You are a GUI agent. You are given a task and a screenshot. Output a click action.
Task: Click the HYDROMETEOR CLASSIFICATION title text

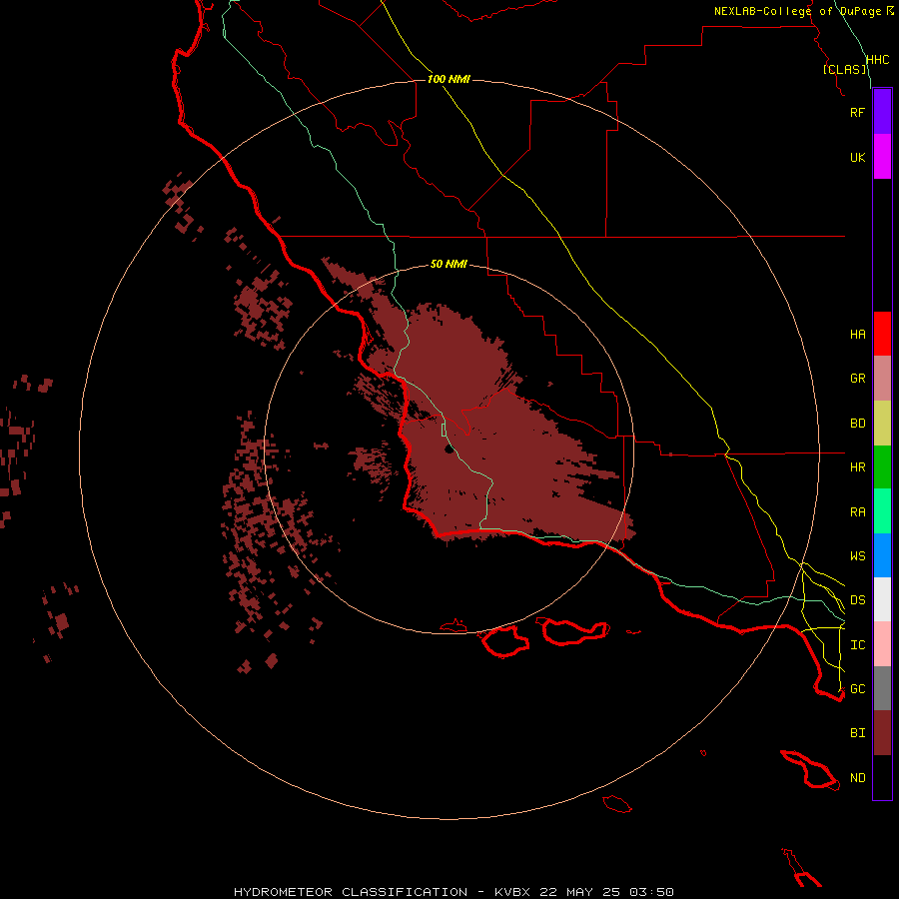tap(351, 892)
